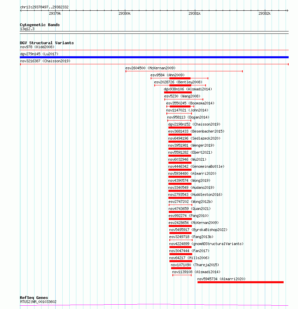Click esv2028726 (Bentley2008) label
This screenshot has width=298, height=309.
click(178, 82)
